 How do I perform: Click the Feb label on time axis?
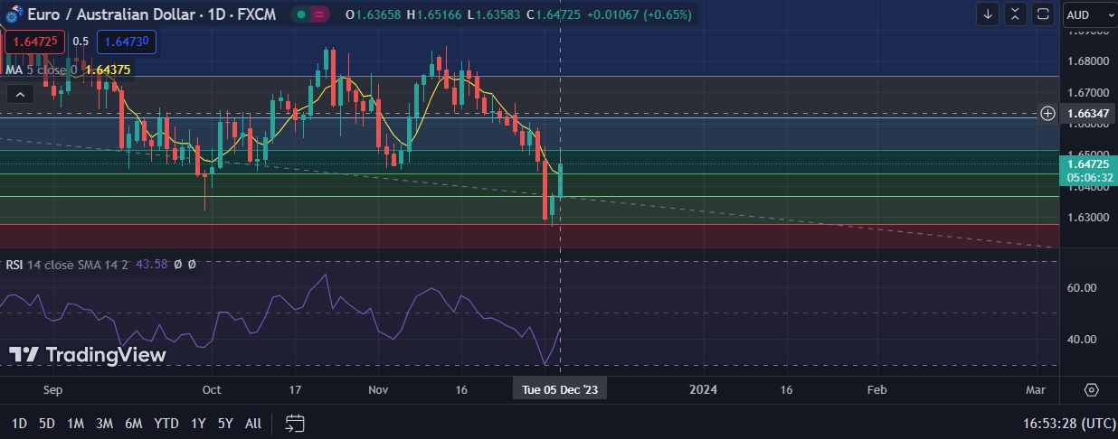[877, 390]
